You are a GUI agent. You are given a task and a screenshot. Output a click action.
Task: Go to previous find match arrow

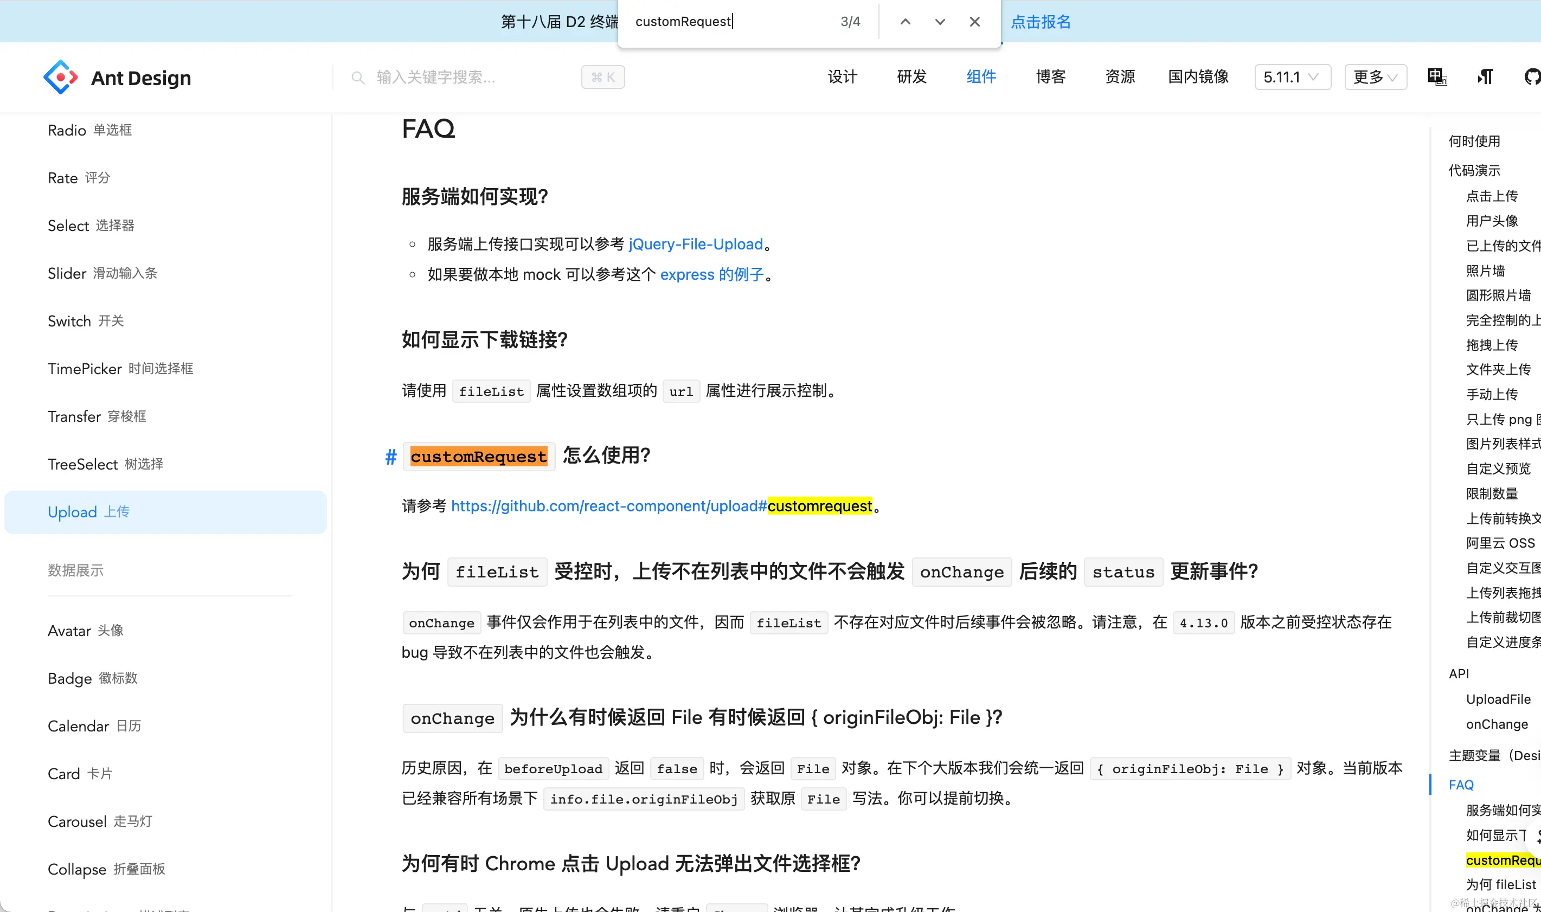(905, 22)
